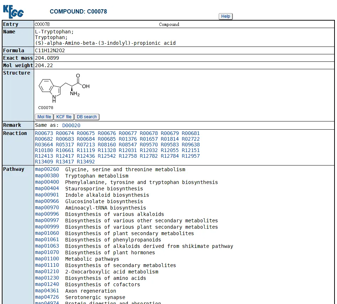Open DB search for structure

pos(87,117)
